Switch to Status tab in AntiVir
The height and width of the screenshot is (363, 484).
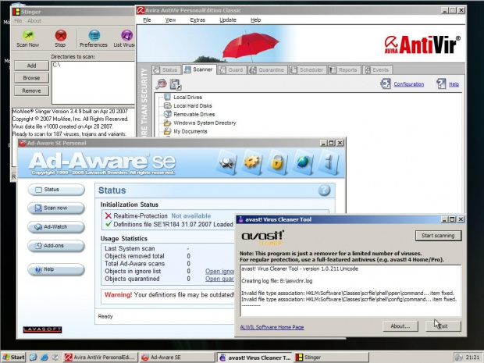point(165,69)
